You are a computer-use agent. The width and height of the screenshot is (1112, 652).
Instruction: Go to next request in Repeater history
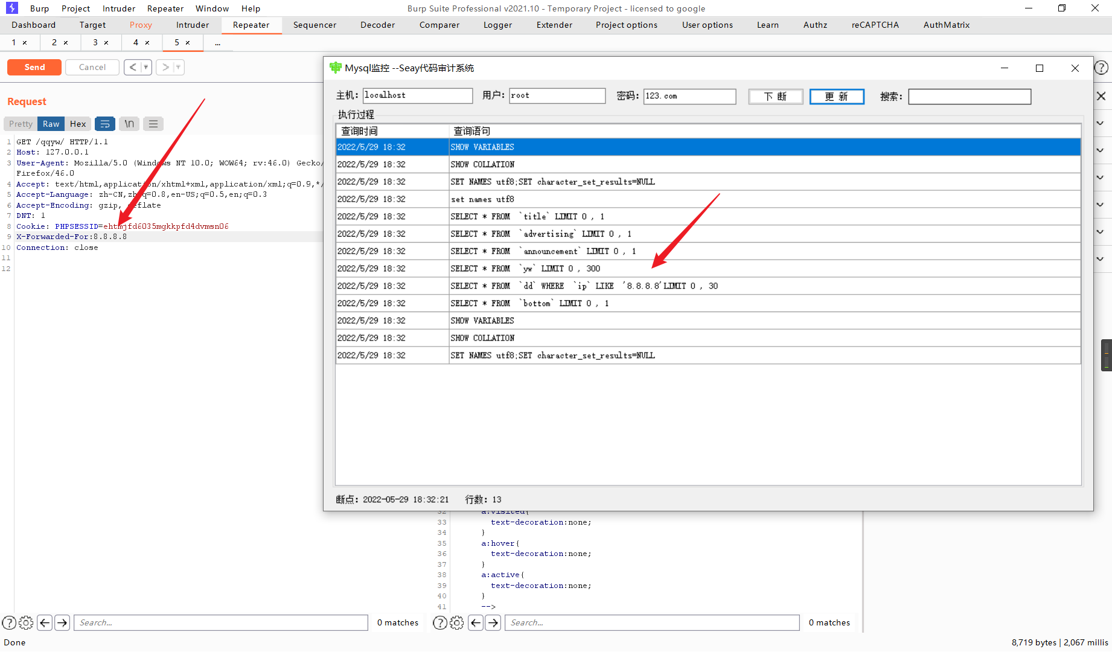(165, 67)
